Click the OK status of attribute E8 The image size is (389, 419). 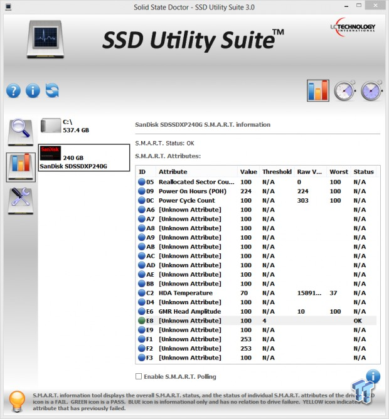click(358, 321)
